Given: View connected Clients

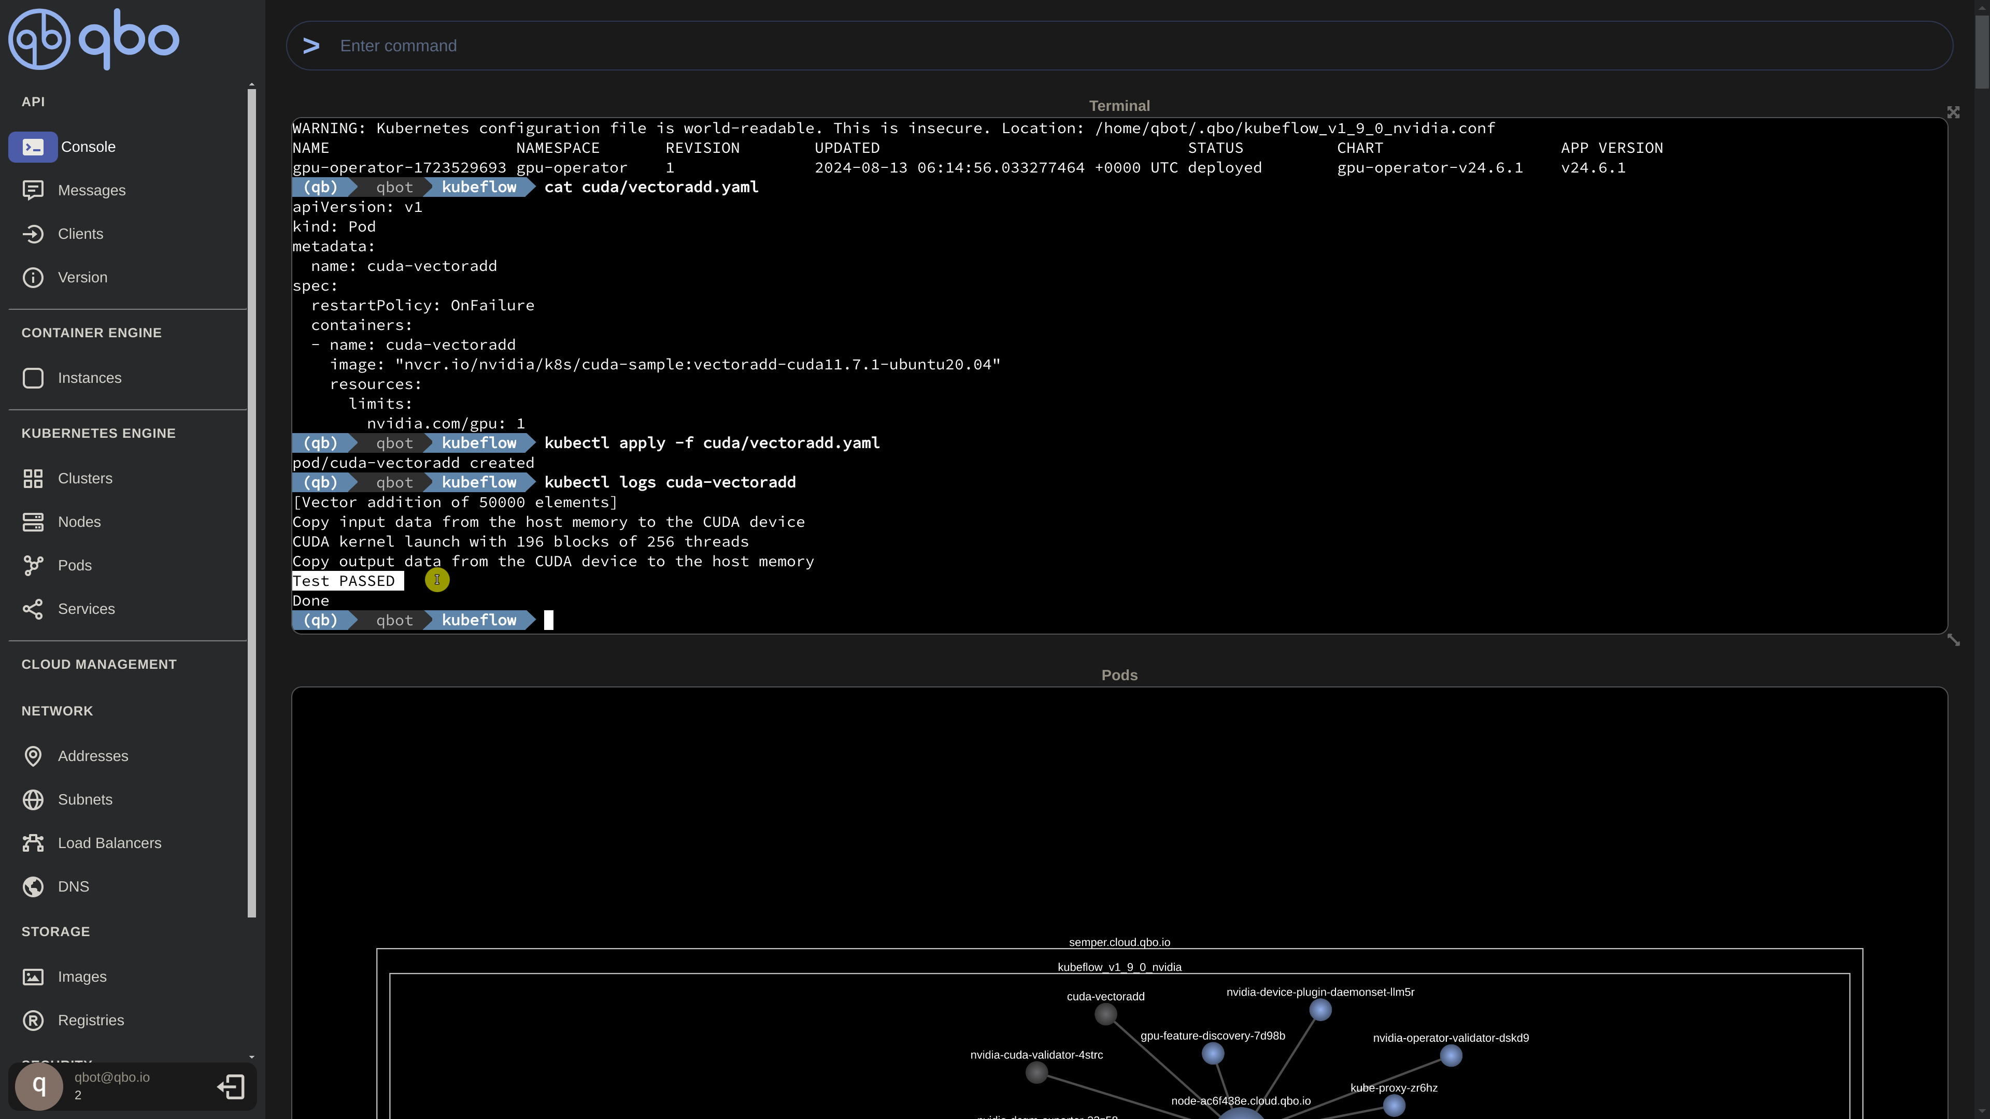Looking at the screenshot, I should (81, 234).
